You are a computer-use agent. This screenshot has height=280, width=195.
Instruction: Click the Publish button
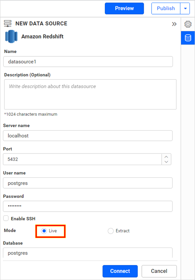(166, 8)
